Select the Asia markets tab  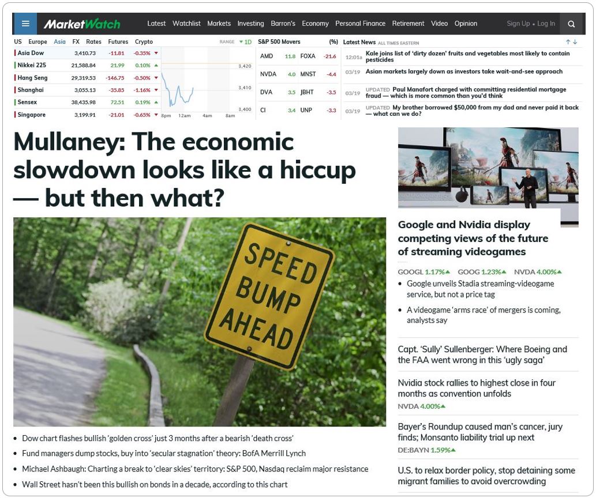(59, 41)
